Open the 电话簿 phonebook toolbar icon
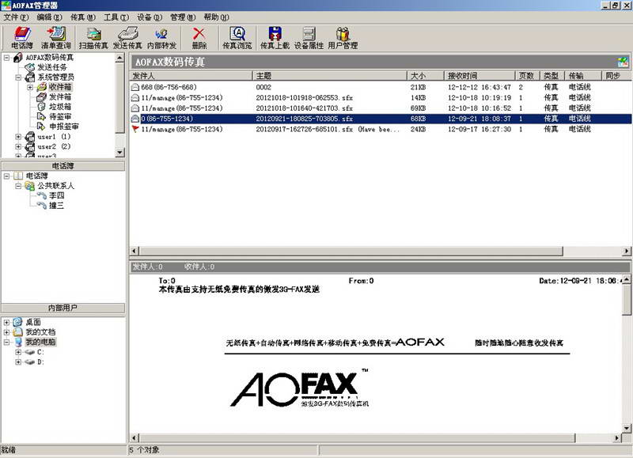 tap(22, 38)
